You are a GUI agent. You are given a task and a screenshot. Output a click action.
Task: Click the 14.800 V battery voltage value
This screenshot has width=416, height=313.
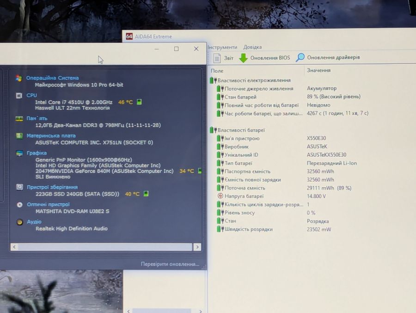316,196
